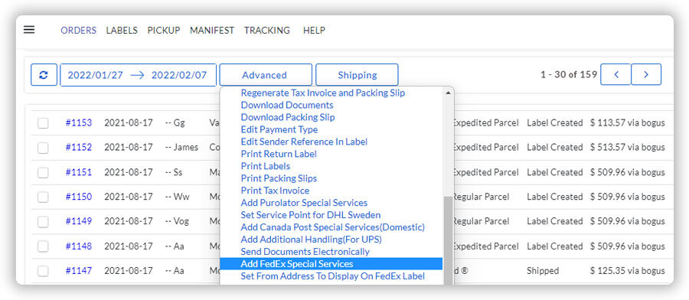Click customer name '-- Ww'
The height and width of the screenshot is (300, 689).
[177, 197]
